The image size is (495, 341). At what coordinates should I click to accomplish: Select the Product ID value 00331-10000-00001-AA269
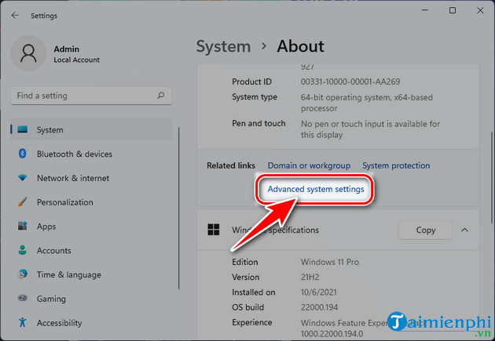click(x=350, y=82)
